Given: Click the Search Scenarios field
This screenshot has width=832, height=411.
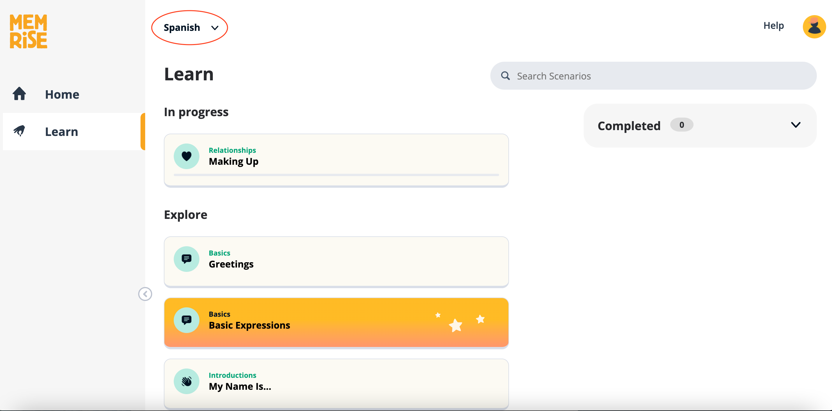Looking at the screenshot, I should [659, 76].
